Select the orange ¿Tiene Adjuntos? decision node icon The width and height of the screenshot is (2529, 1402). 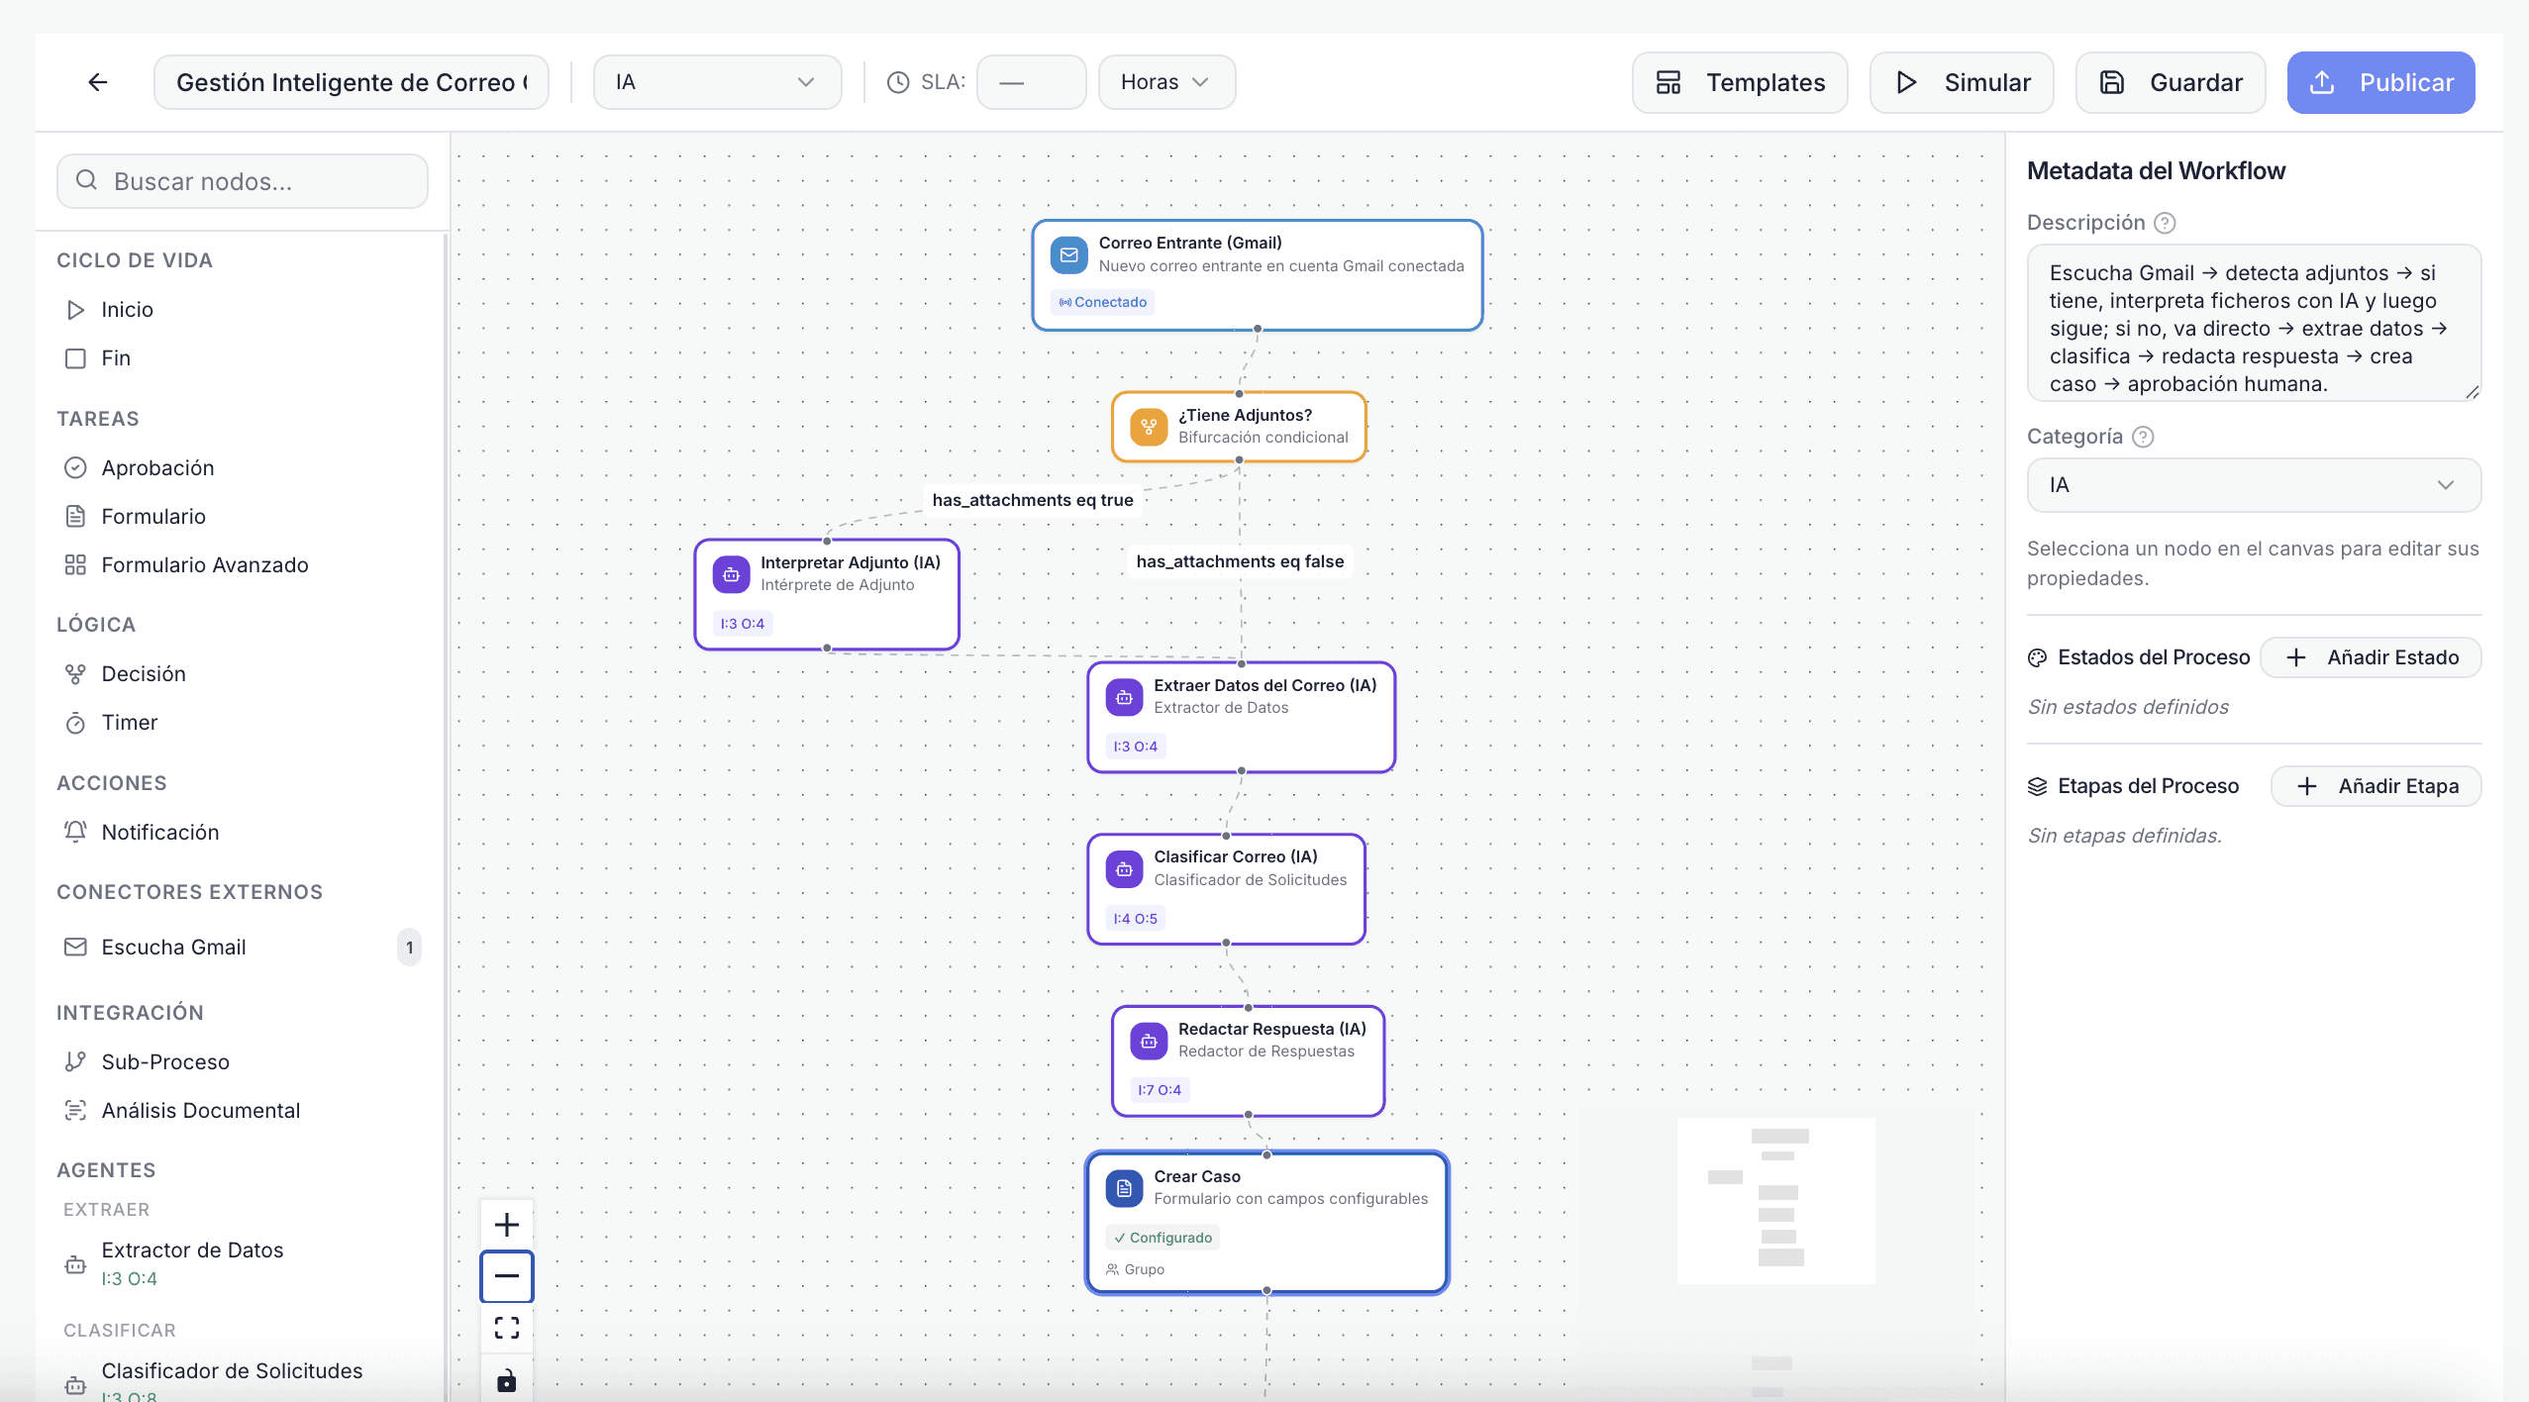[x=1149, y=427]
